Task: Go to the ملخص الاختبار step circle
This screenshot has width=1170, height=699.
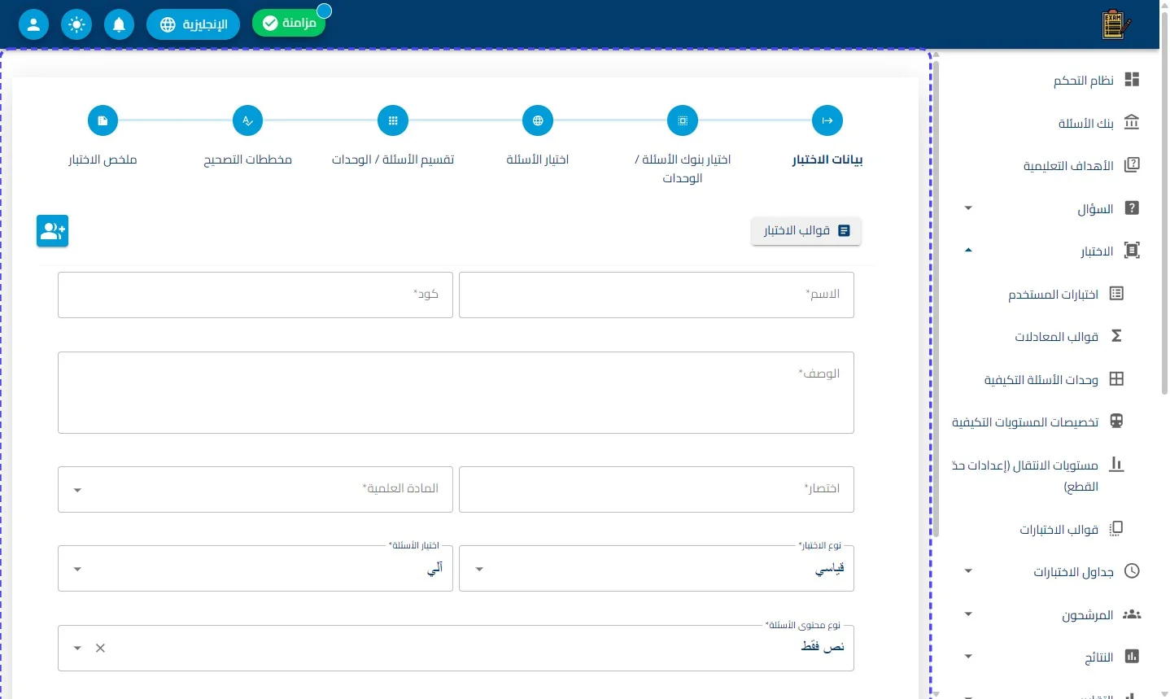Action: coord(103,120)
